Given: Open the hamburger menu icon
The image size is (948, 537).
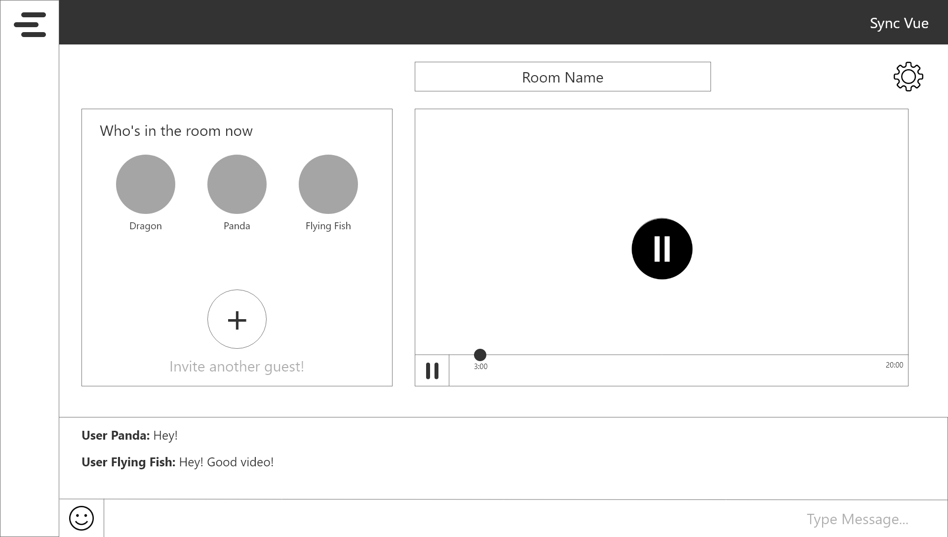Looking at the screenshot, I should tap(30, 25).
